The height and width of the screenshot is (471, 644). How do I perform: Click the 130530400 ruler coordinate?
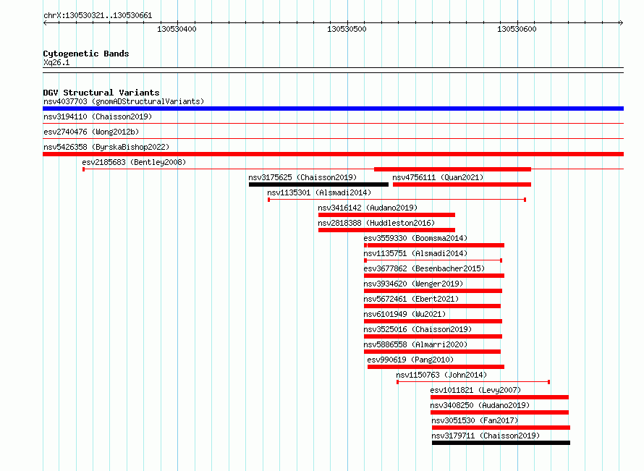(177, 29)
